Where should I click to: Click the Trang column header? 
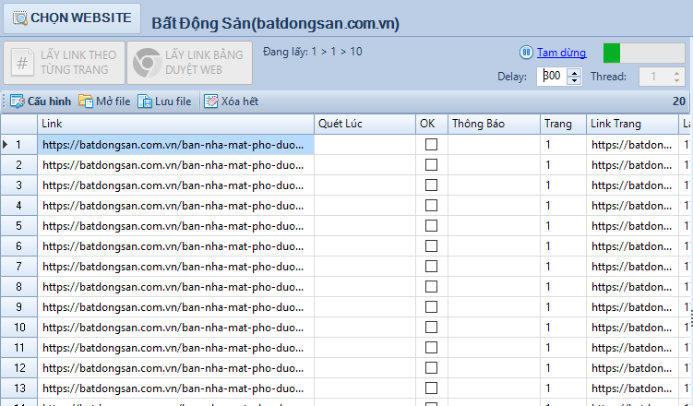pos(564,124)
